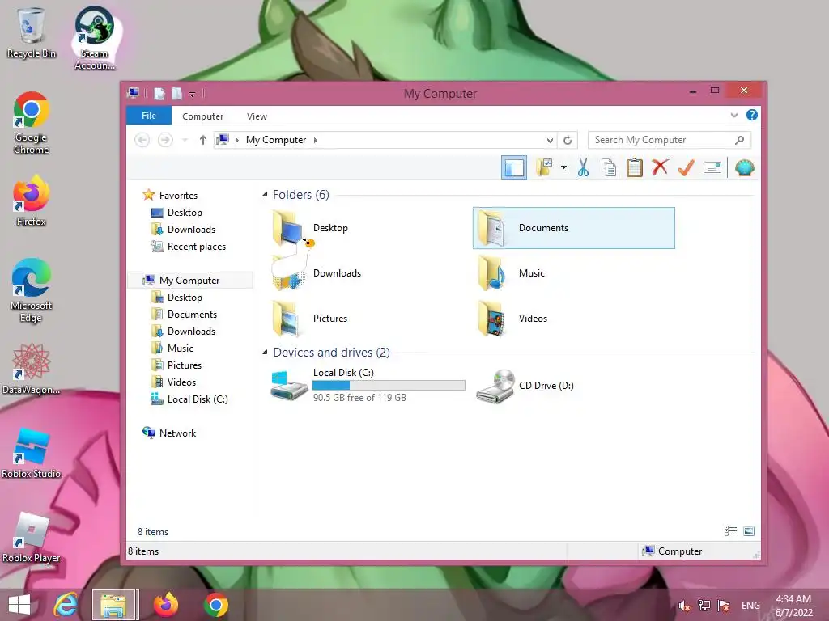Open the folder options dropdown arrow
This screenshot has height=621, width=829.
[x=563, y=167]
